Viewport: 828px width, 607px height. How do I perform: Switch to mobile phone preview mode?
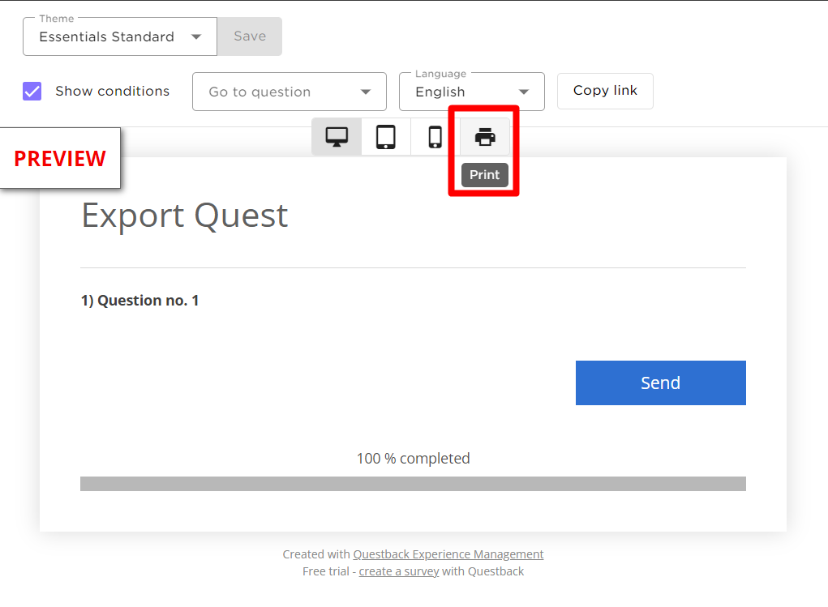(435, 137)
